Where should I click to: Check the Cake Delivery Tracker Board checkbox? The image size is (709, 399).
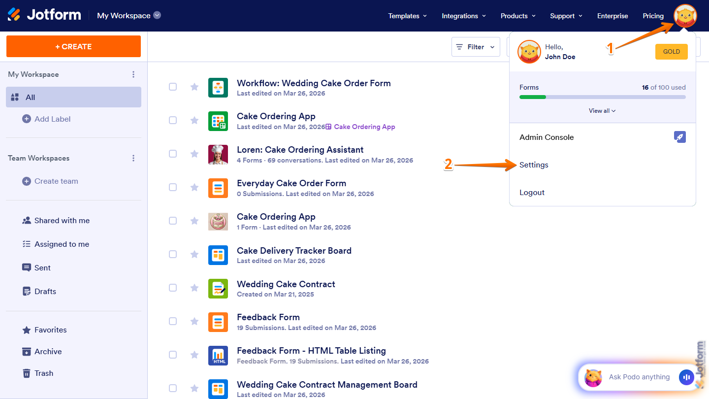click(x=173, y=254)
